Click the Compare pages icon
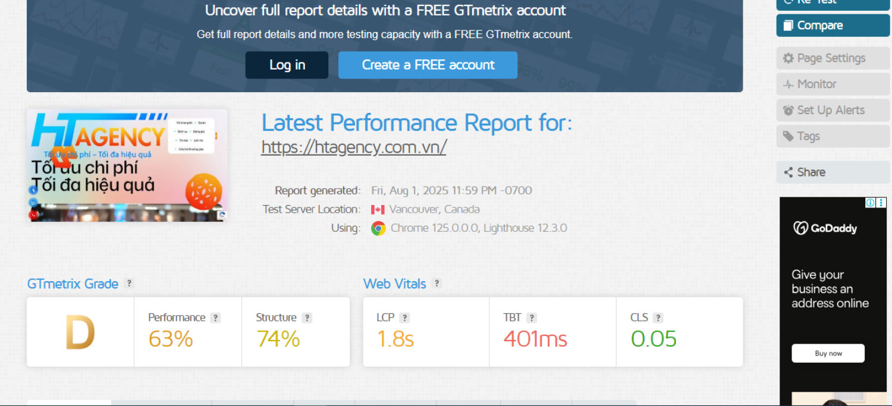This screenshot has height=406, width=892. click(x=788, y=26)
